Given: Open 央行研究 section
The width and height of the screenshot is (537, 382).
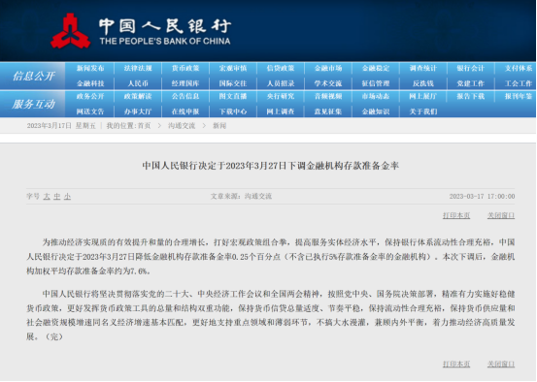Looking at the screenshot, I should click(281, 96).
